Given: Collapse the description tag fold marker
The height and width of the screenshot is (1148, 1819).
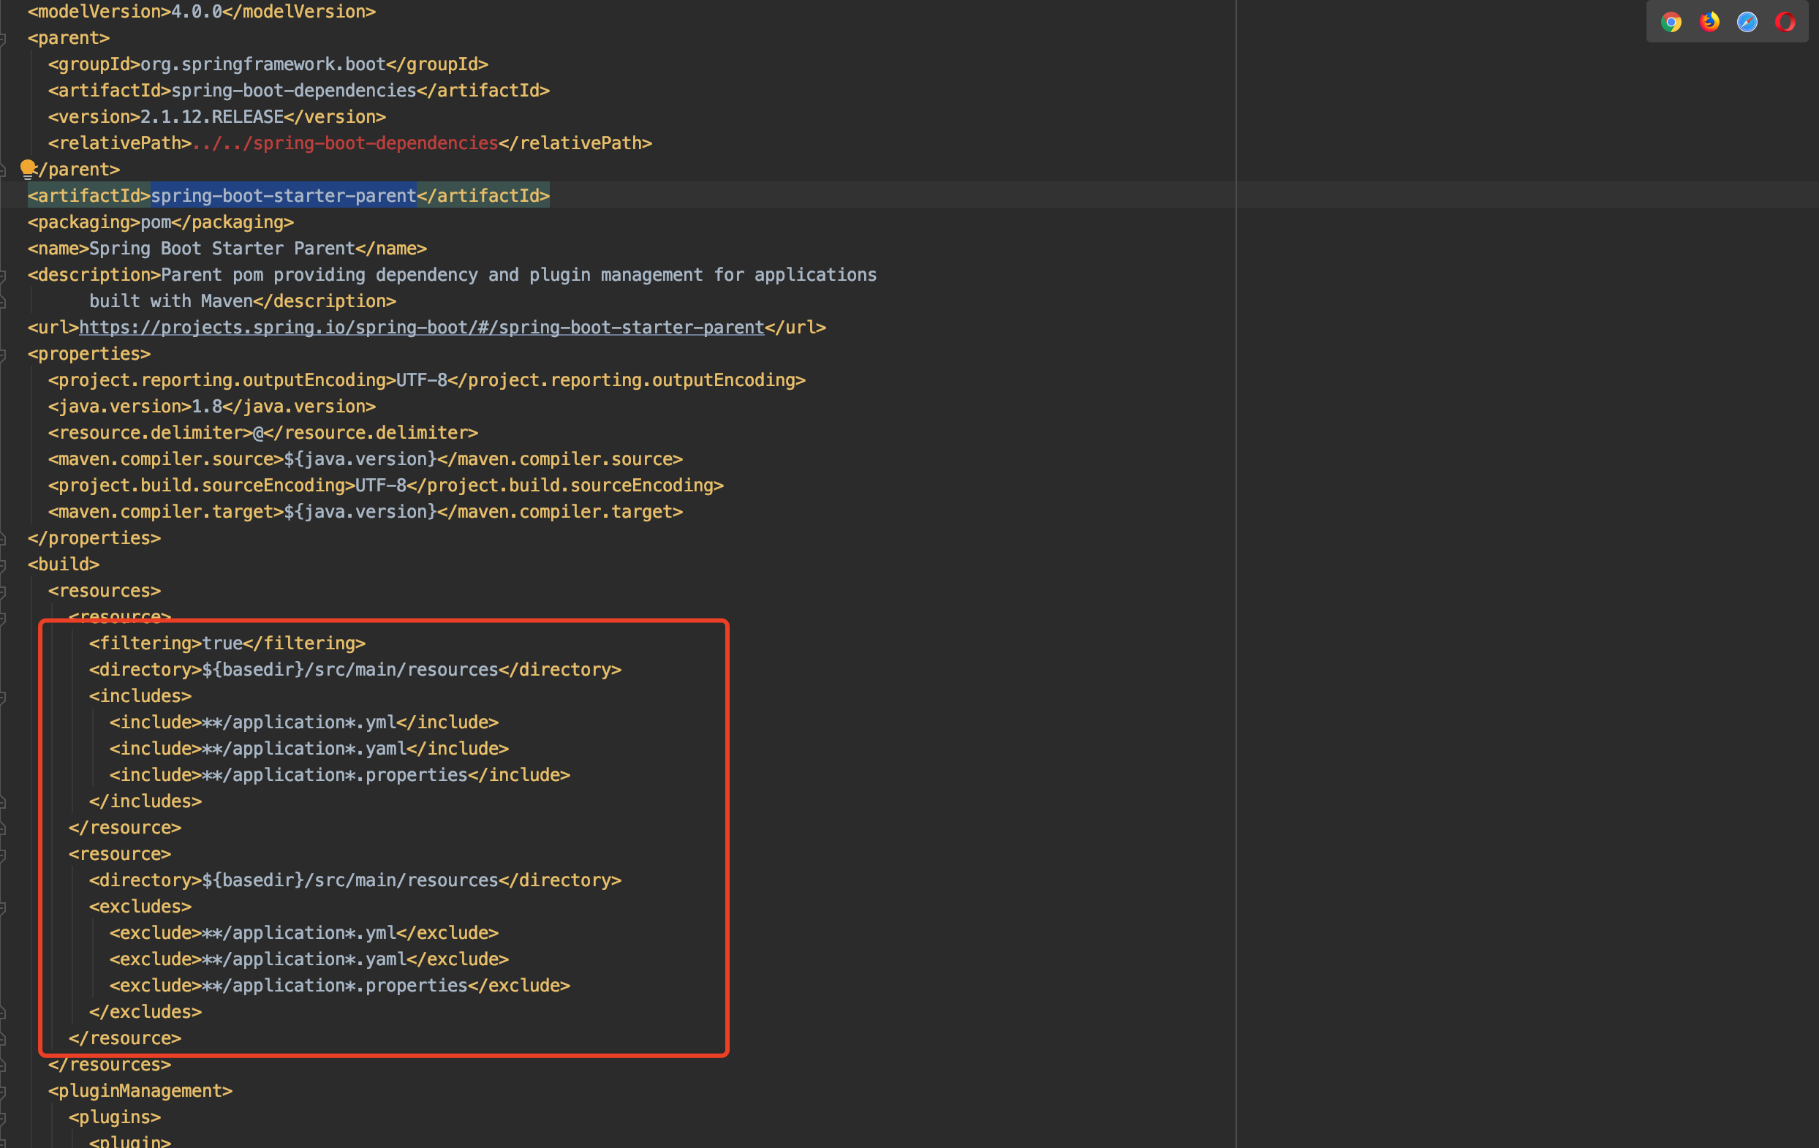Looking at the screenshot, I should pyautogui.click(x=3, y=276).
